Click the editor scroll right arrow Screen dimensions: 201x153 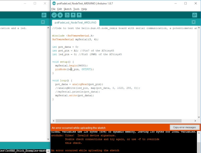pos(195,121)
